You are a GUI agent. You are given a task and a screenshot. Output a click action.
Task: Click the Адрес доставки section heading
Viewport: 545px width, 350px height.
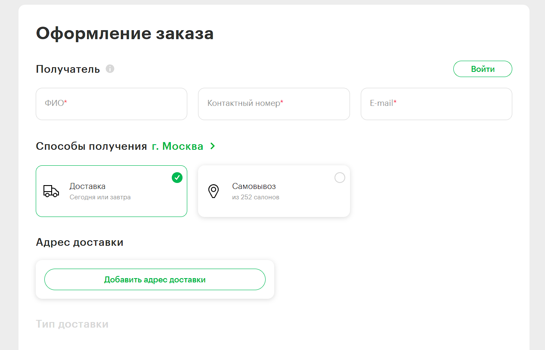[80, 242]
